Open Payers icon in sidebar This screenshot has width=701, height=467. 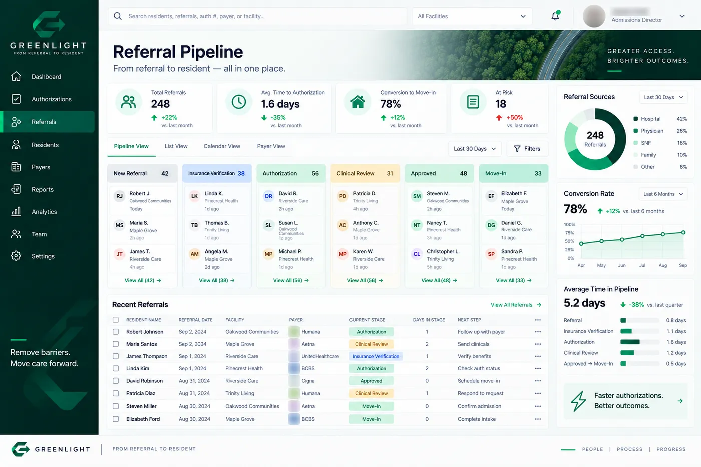[16, 167]
